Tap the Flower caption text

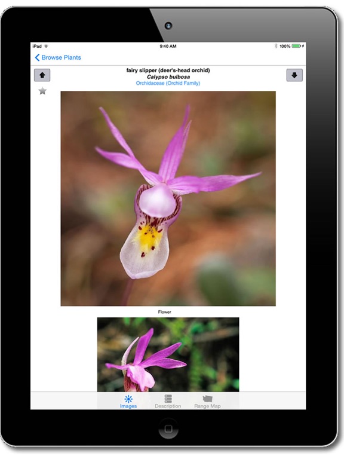coord(164,312)
